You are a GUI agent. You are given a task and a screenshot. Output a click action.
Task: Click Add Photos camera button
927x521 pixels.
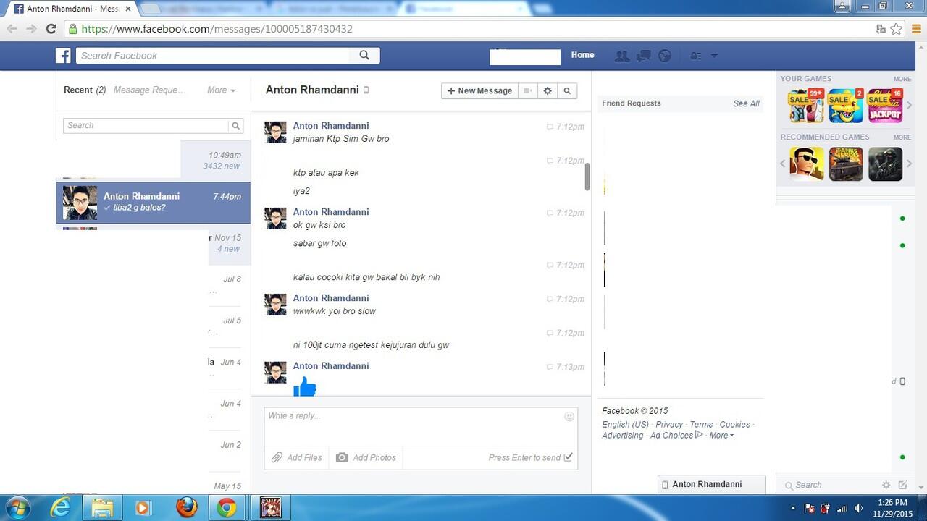pyautogui.click(x=366, y=457)
